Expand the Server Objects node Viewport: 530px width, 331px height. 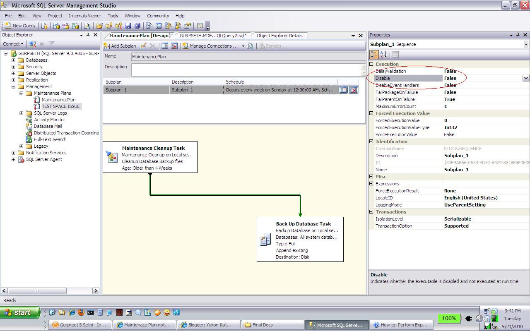13,73
